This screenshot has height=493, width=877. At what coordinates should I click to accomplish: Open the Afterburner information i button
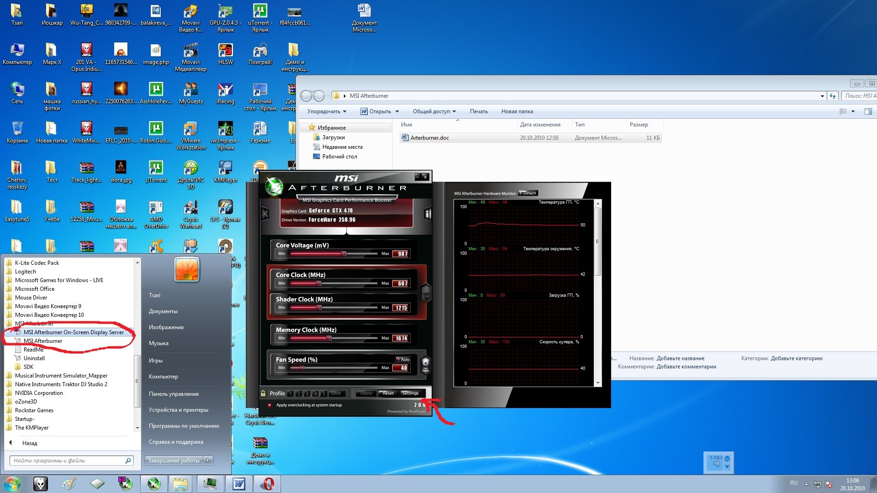pos(428,214)
